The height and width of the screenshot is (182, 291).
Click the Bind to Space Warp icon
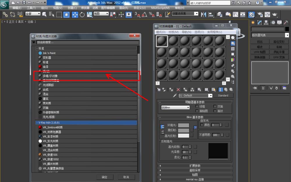[x=20, y=15]
